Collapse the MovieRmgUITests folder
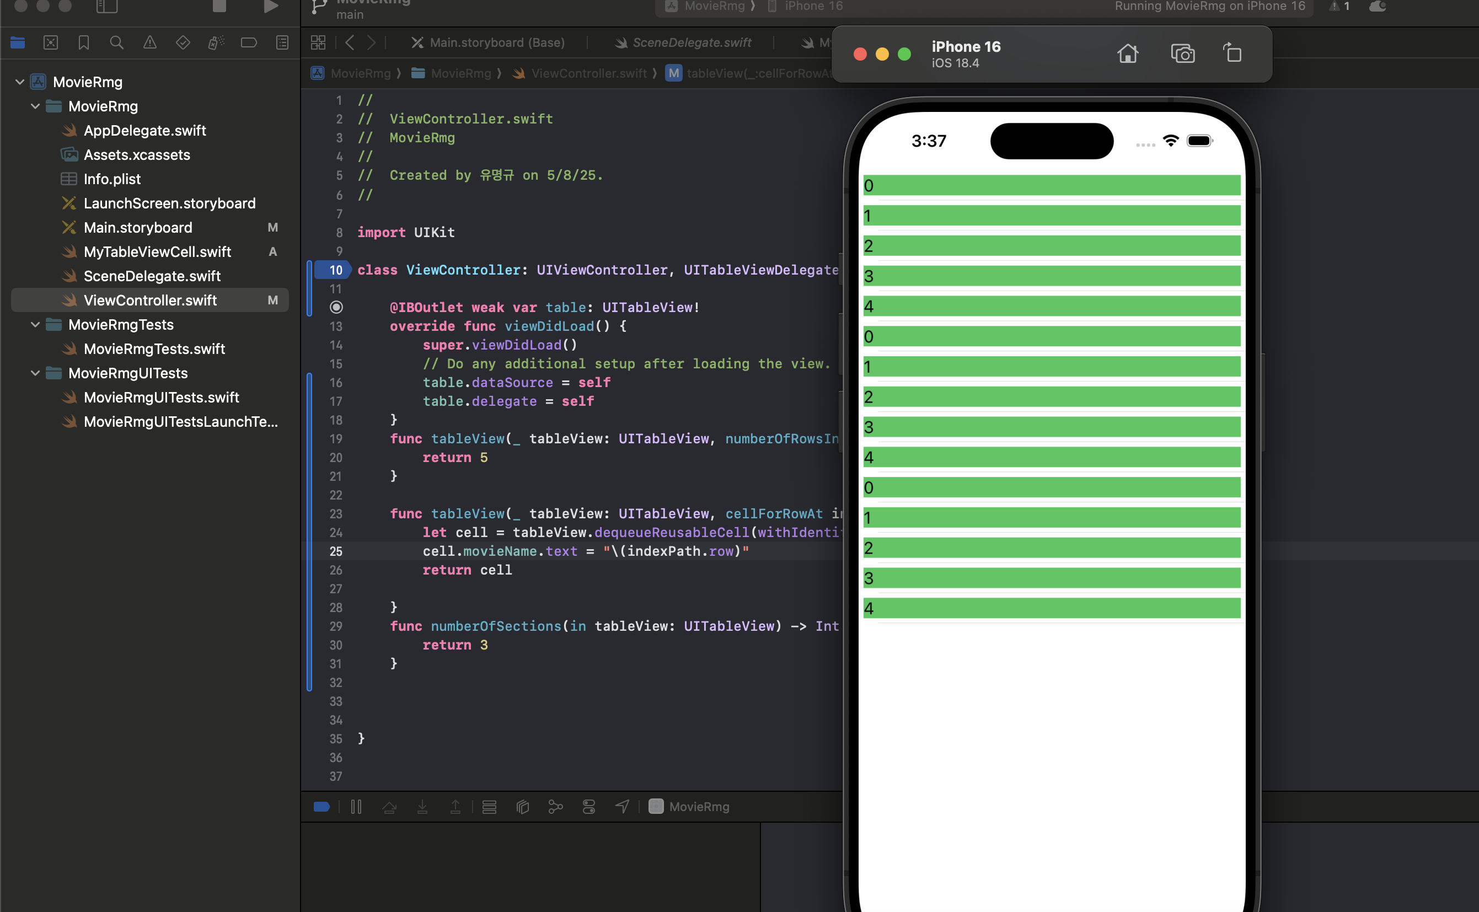 tap(35, 373)
